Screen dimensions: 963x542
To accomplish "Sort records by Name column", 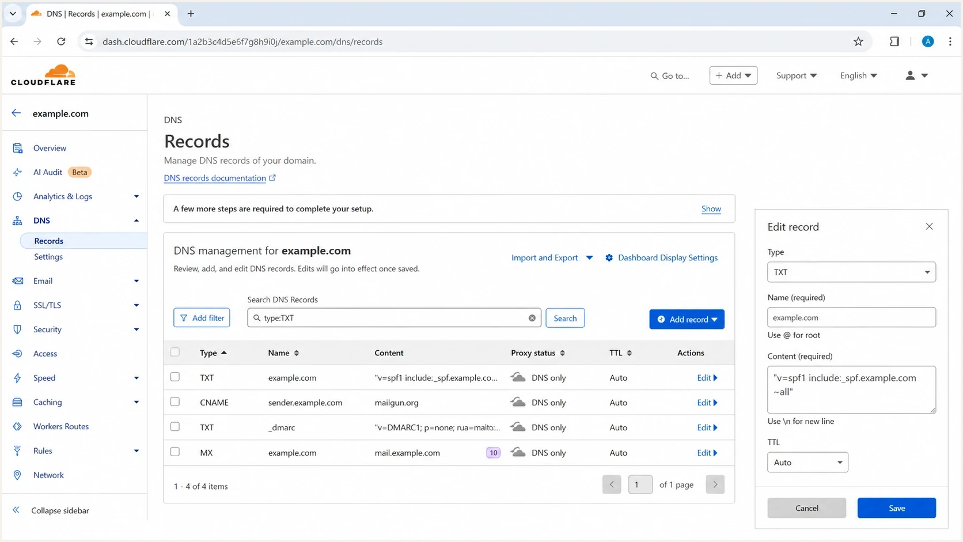I will 283,353.
